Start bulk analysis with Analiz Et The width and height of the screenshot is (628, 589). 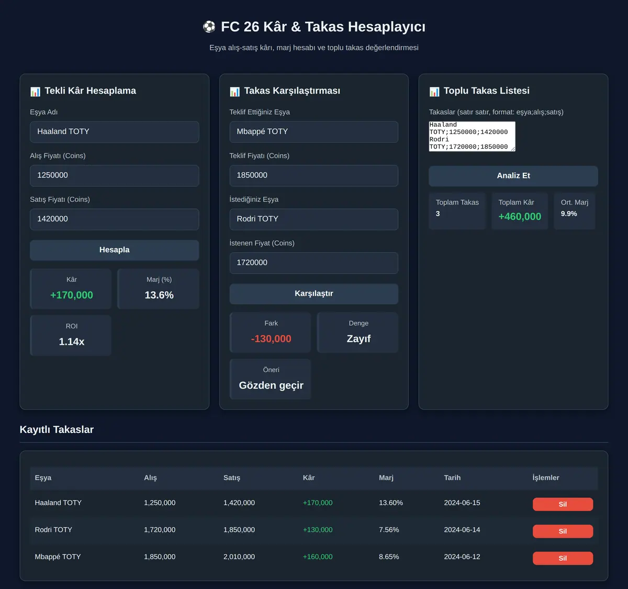[x=513, y=176]
